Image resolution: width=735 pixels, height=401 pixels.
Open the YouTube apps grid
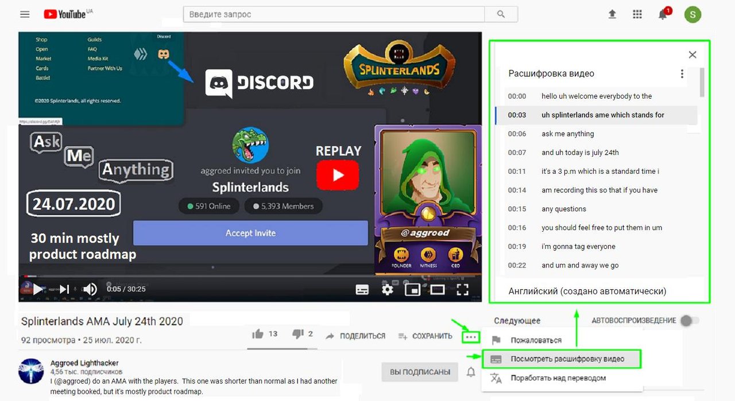[637, 14]
